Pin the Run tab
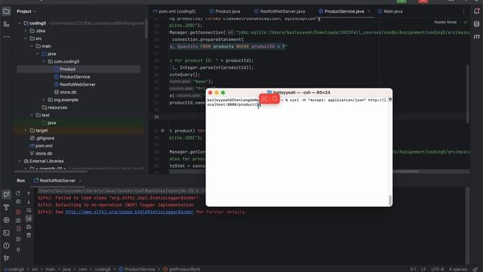Viewport: 483px width, 272px height. [x=18, y=249]
